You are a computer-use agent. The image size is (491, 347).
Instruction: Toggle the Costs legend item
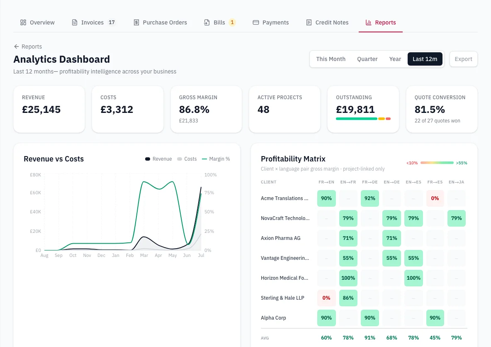point(187,159)
